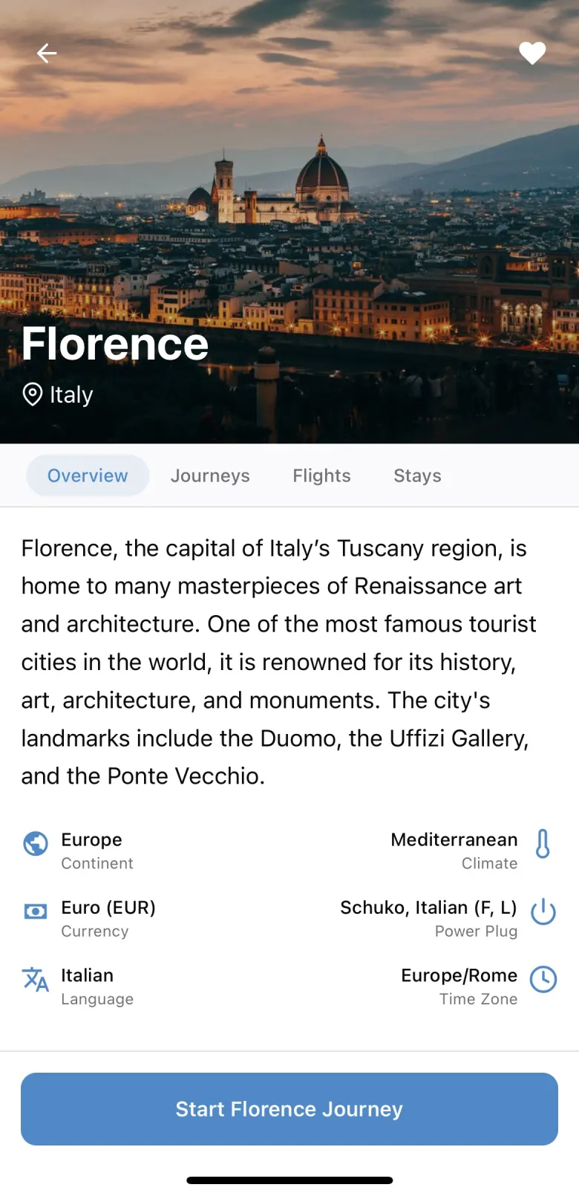Viewport: 579px width, 1196px height.
Task: Go to the Stays tab
Action: tap(417, 475)
